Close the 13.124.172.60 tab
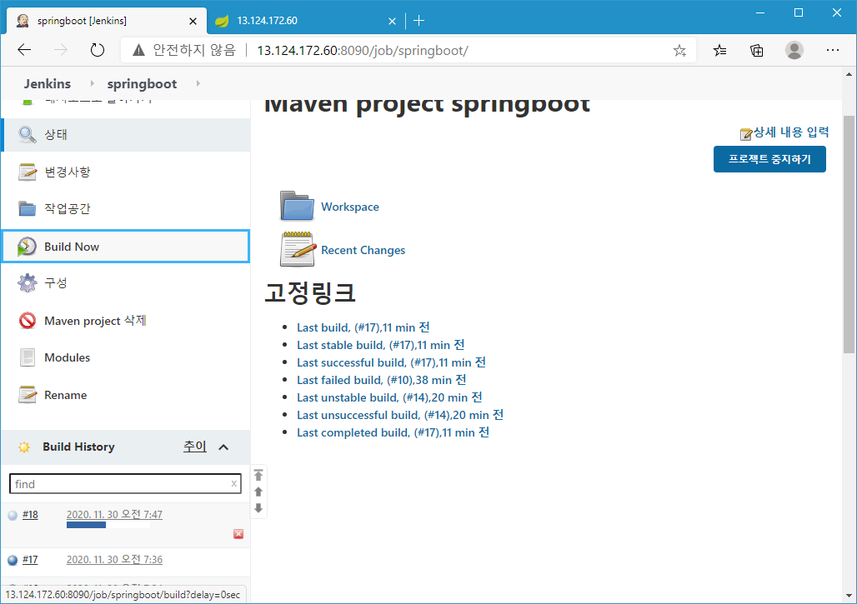 pos(392,22)
